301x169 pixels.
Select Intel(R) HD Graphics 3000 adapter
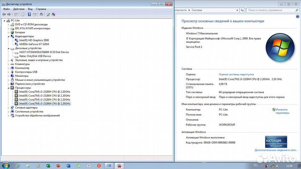[34, 40]
